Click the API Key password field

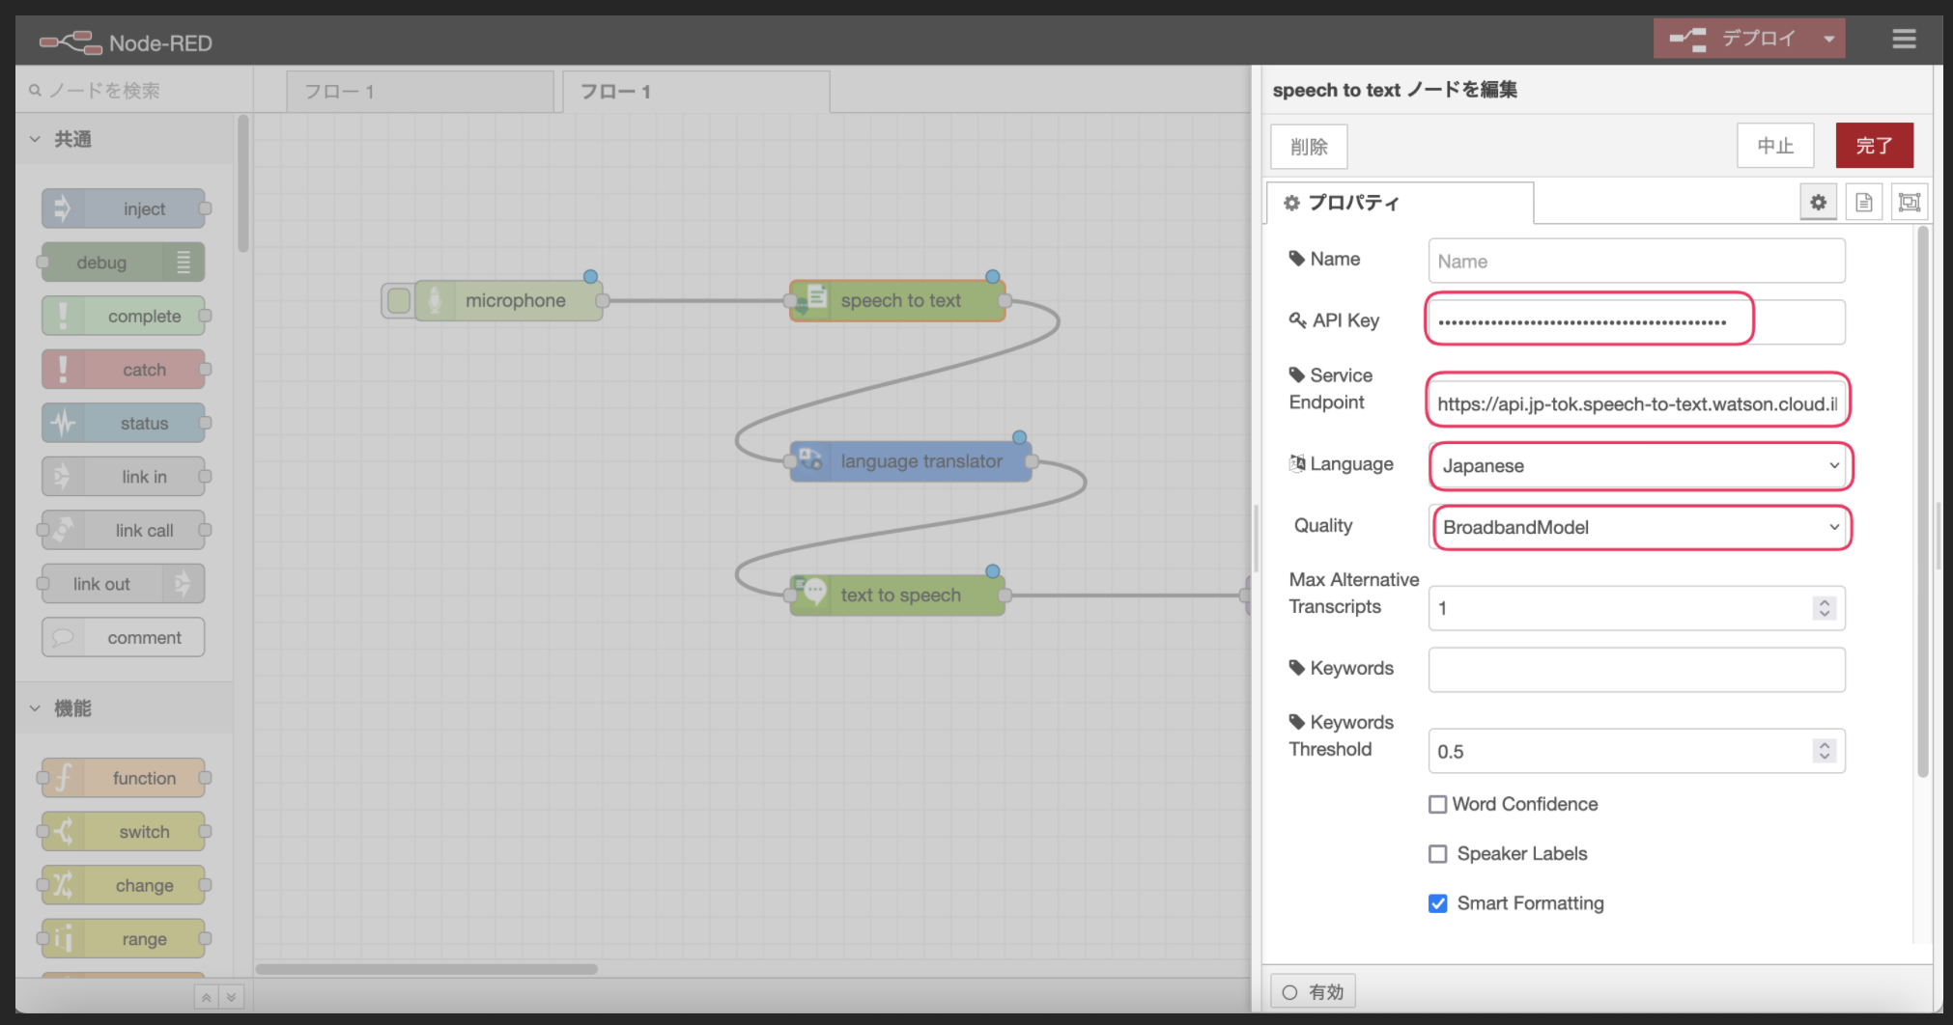(1636, 321)
